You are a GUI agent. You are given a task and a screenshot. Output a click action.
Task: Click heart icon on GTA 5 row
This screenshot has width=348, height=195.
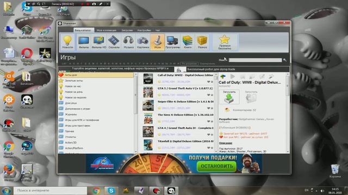tap(208, 95)
